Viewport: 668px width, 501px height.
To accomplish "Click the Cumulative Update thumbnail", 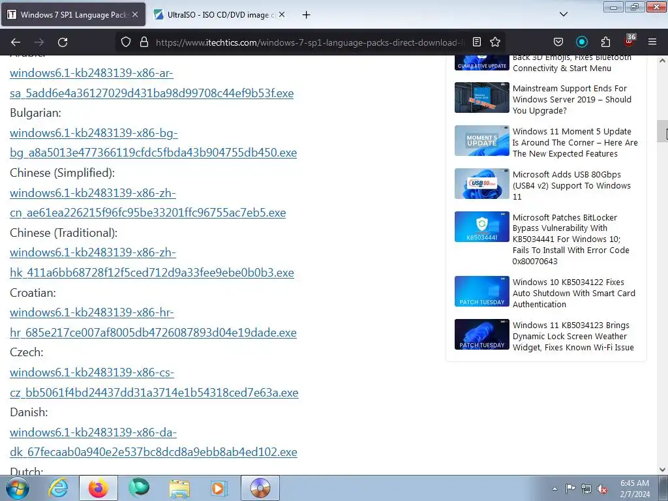I will (x=482, y=63).
